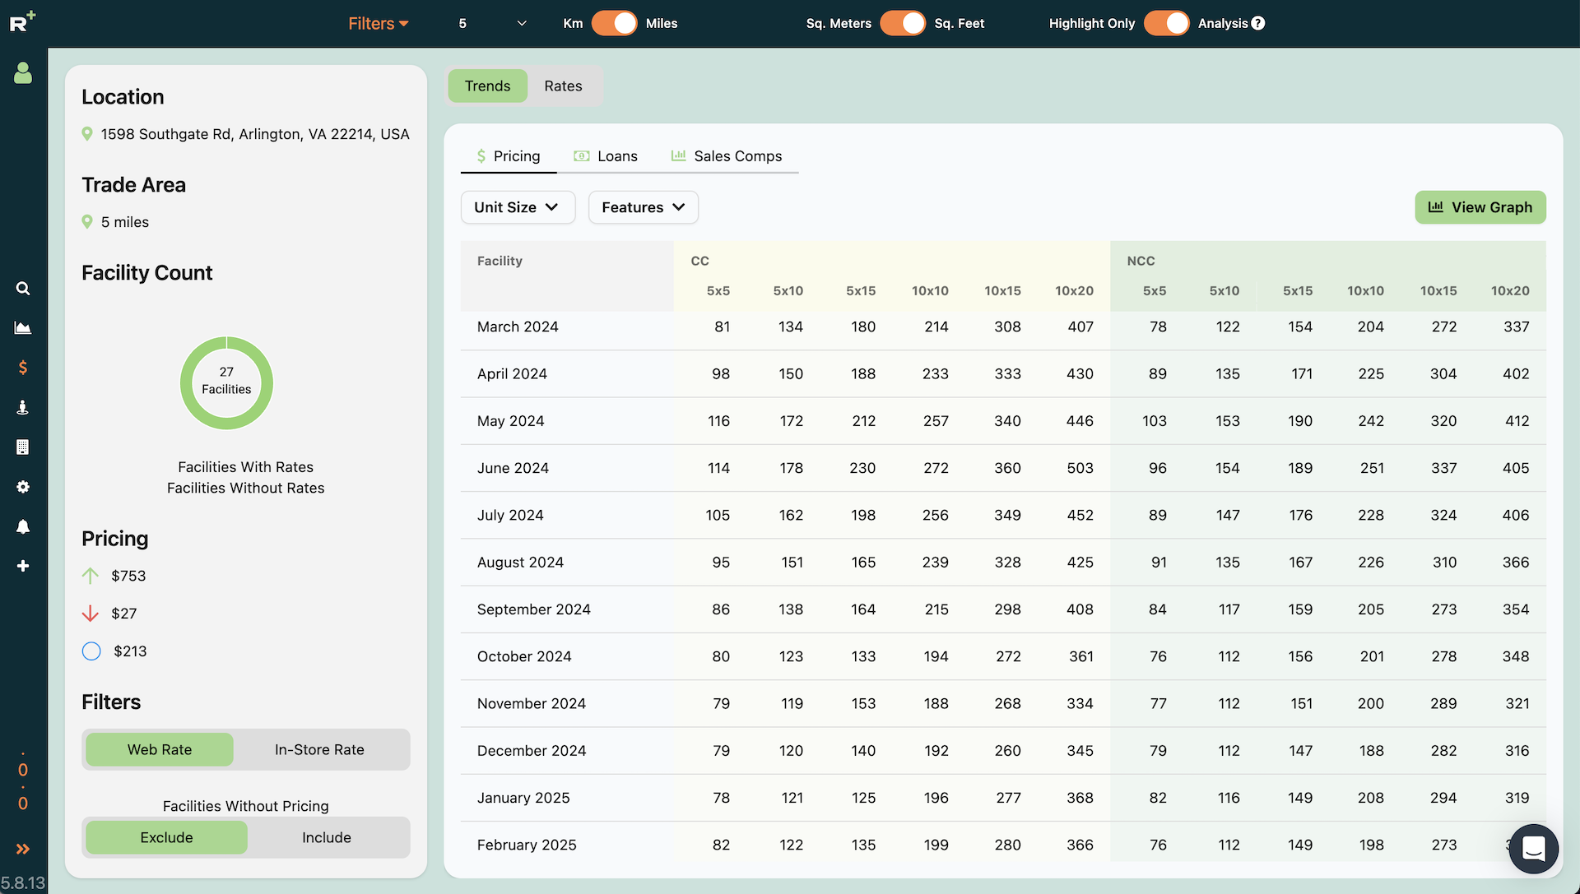1580x894 pixels.
Task: Click Facilities With Rates legend label
Action: coord(245,467)
